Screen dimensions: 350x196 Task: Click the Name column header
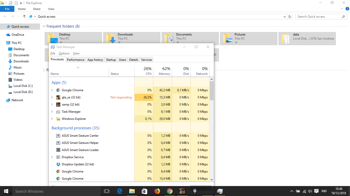coord(79,71)
